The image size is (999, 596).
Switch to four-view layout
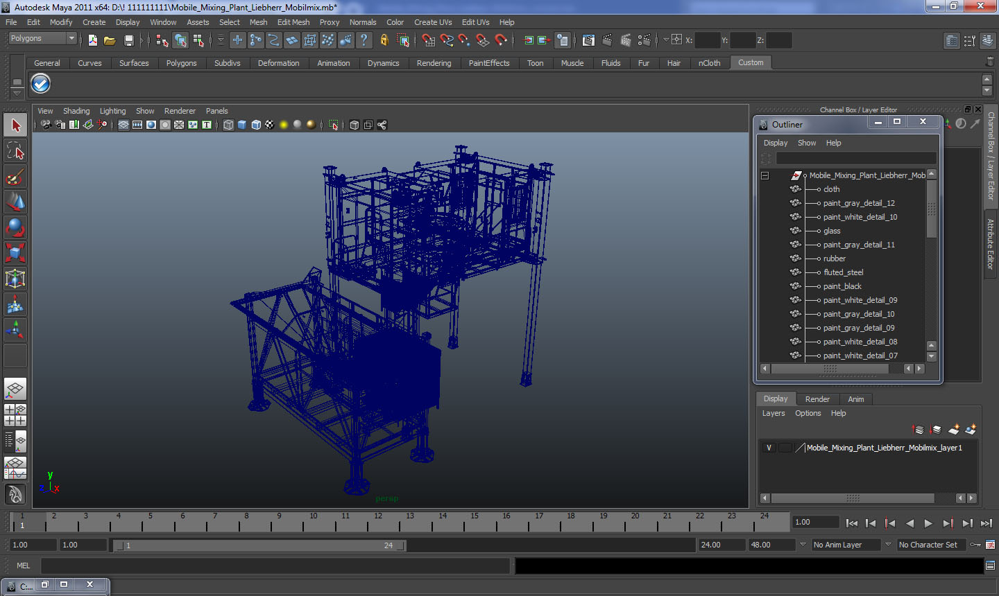point(15,414)
